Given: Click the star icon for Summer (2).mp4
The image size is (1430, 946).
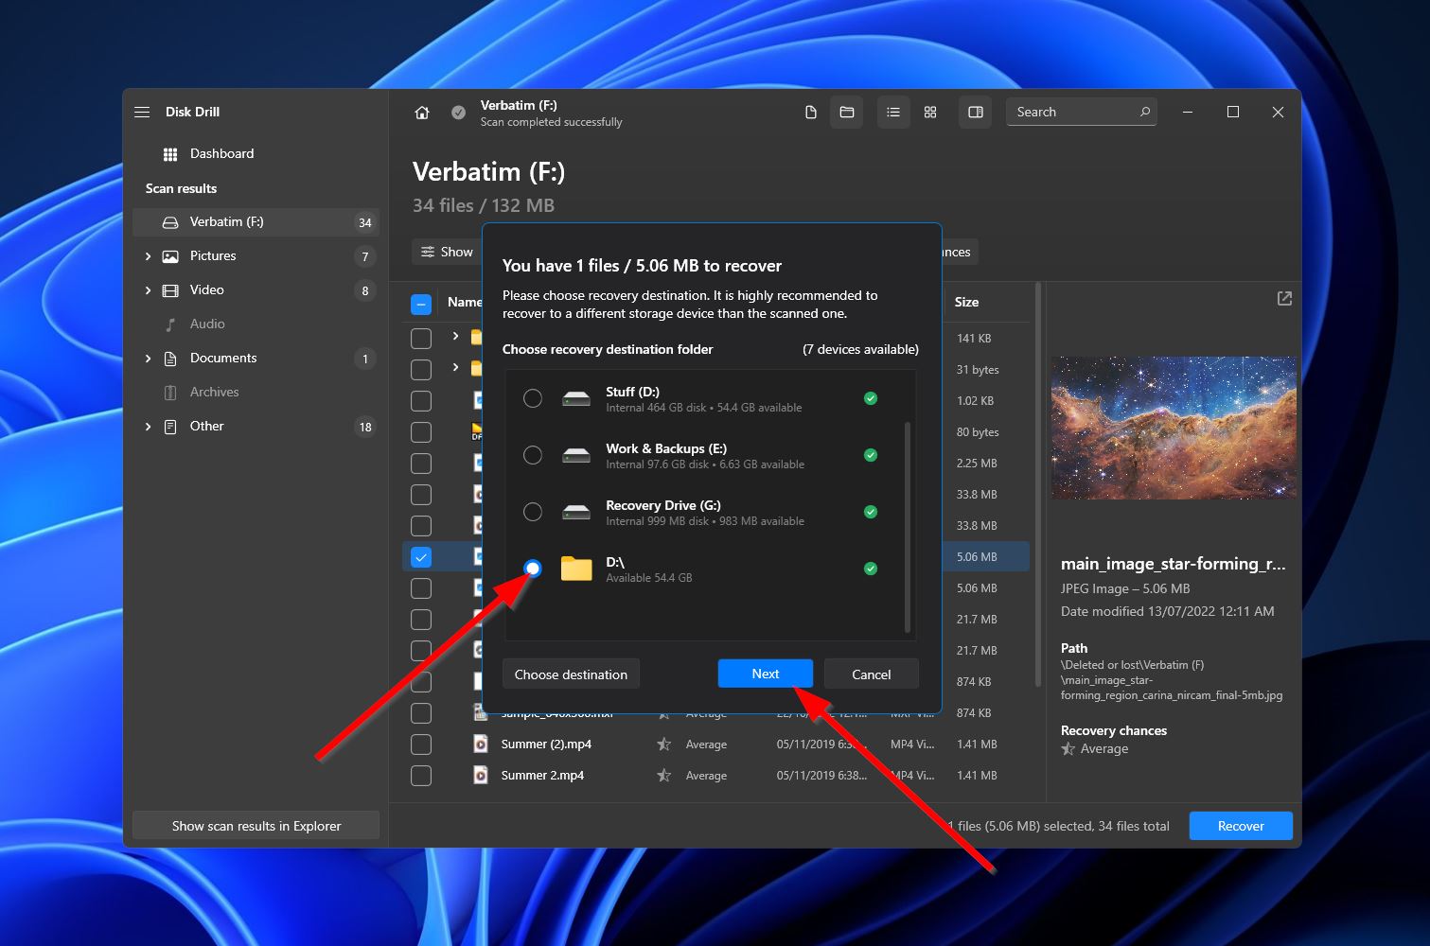Looking at the screenshot, I should (x=664, y=745).
